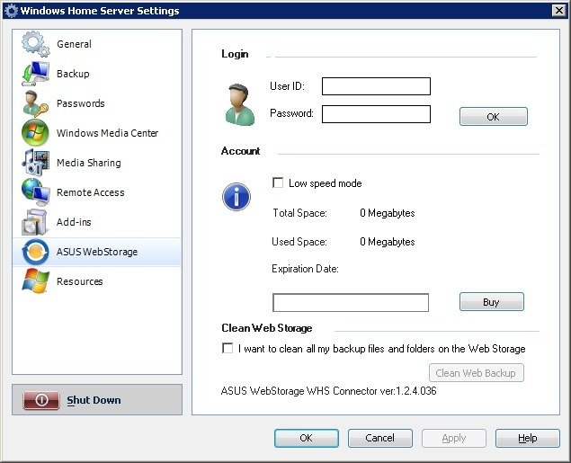Click the '0 Megabytes' Total Space value
Image resolution: width=571 pixels, height=463 pixels.
coord(387,213)
